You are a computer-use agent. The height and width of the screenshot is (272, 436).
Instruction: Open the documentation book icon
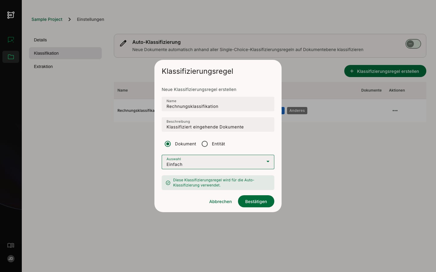[11, 245]
